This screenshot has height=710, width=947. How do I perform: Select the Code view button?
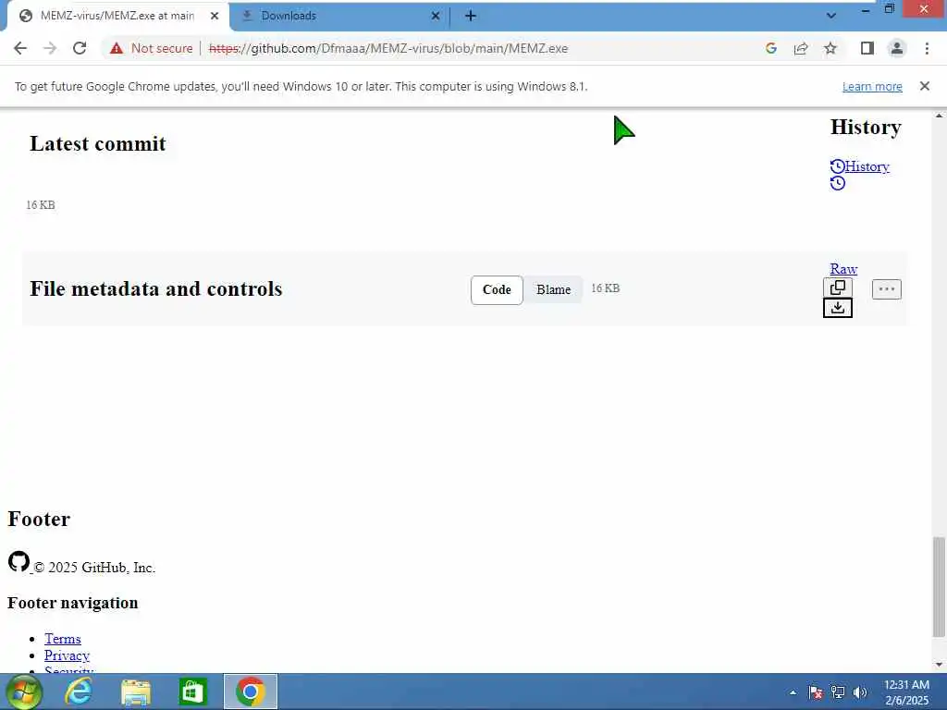click(497, 289)
